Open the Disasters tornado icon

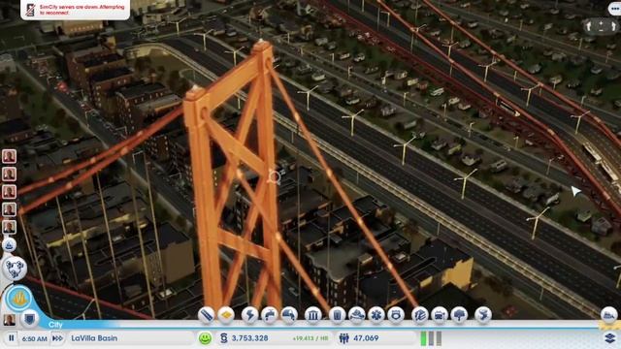pyautogui.click(x=483, y=315)
